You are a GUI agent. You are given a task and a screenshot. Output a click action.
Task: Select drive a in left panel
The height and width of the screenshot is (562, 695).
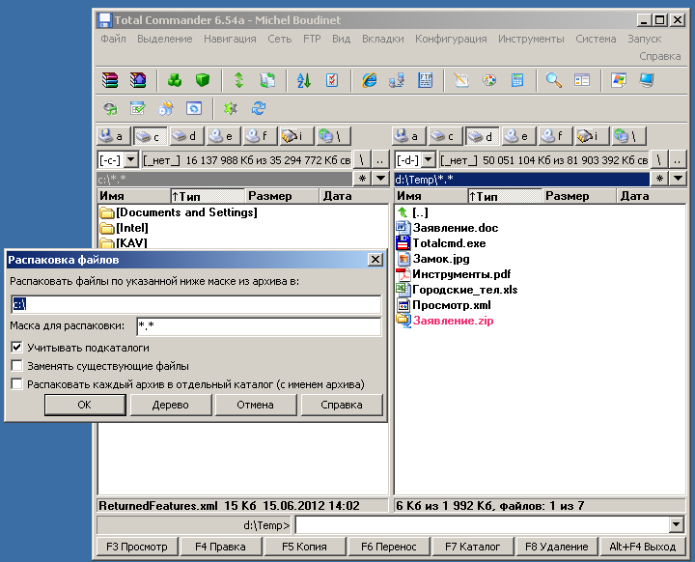(x=114, y=136)
